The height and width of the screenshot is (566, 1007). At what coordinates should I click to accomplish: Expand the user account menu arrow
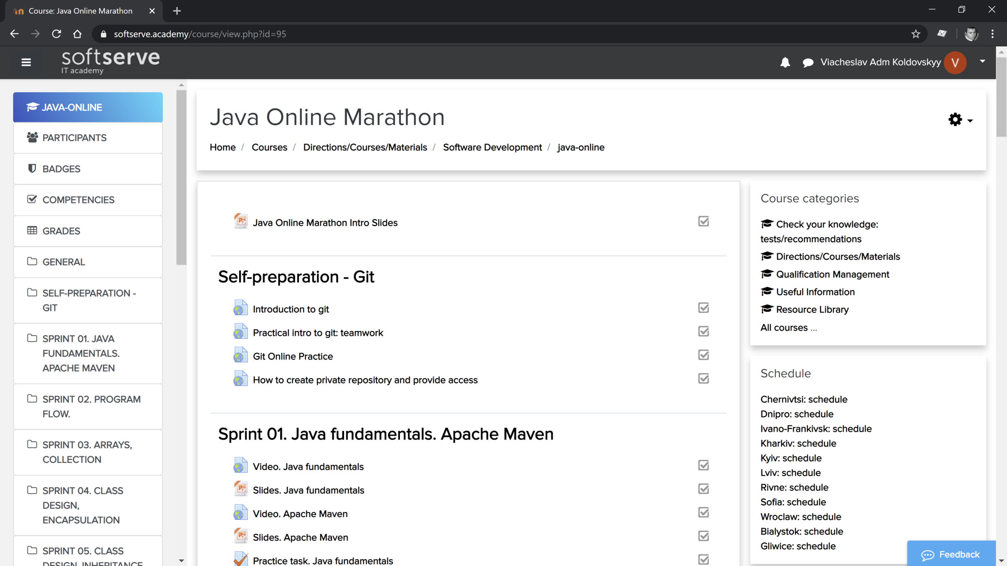pos(982,61)
